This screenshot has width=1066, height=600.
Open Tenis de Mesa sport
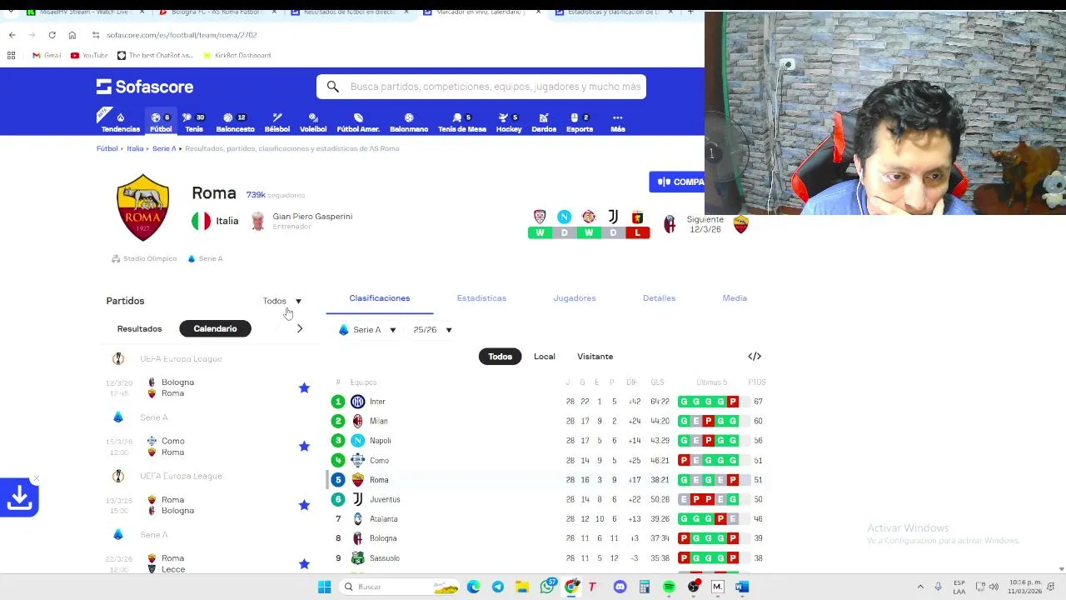click(462, 122)
